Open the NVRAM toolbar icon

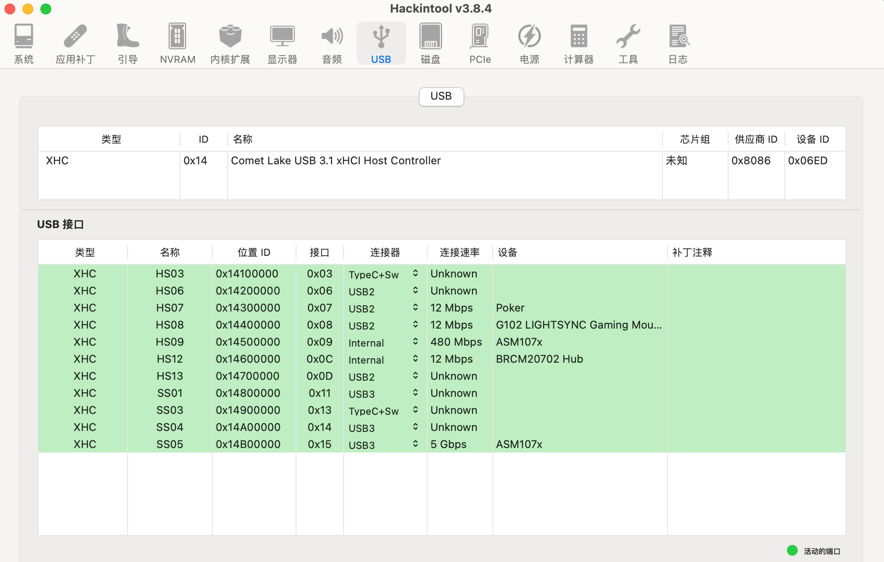(x=177, y=43)
